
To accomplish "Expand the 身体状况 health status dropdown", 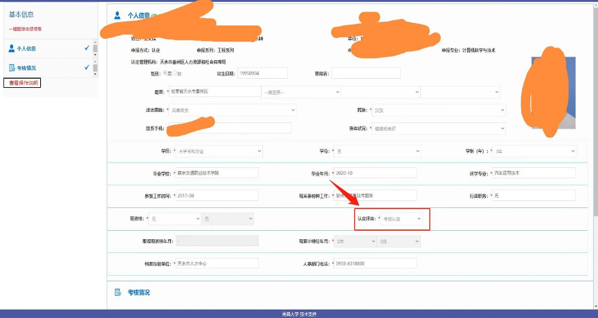I will 437,129.
